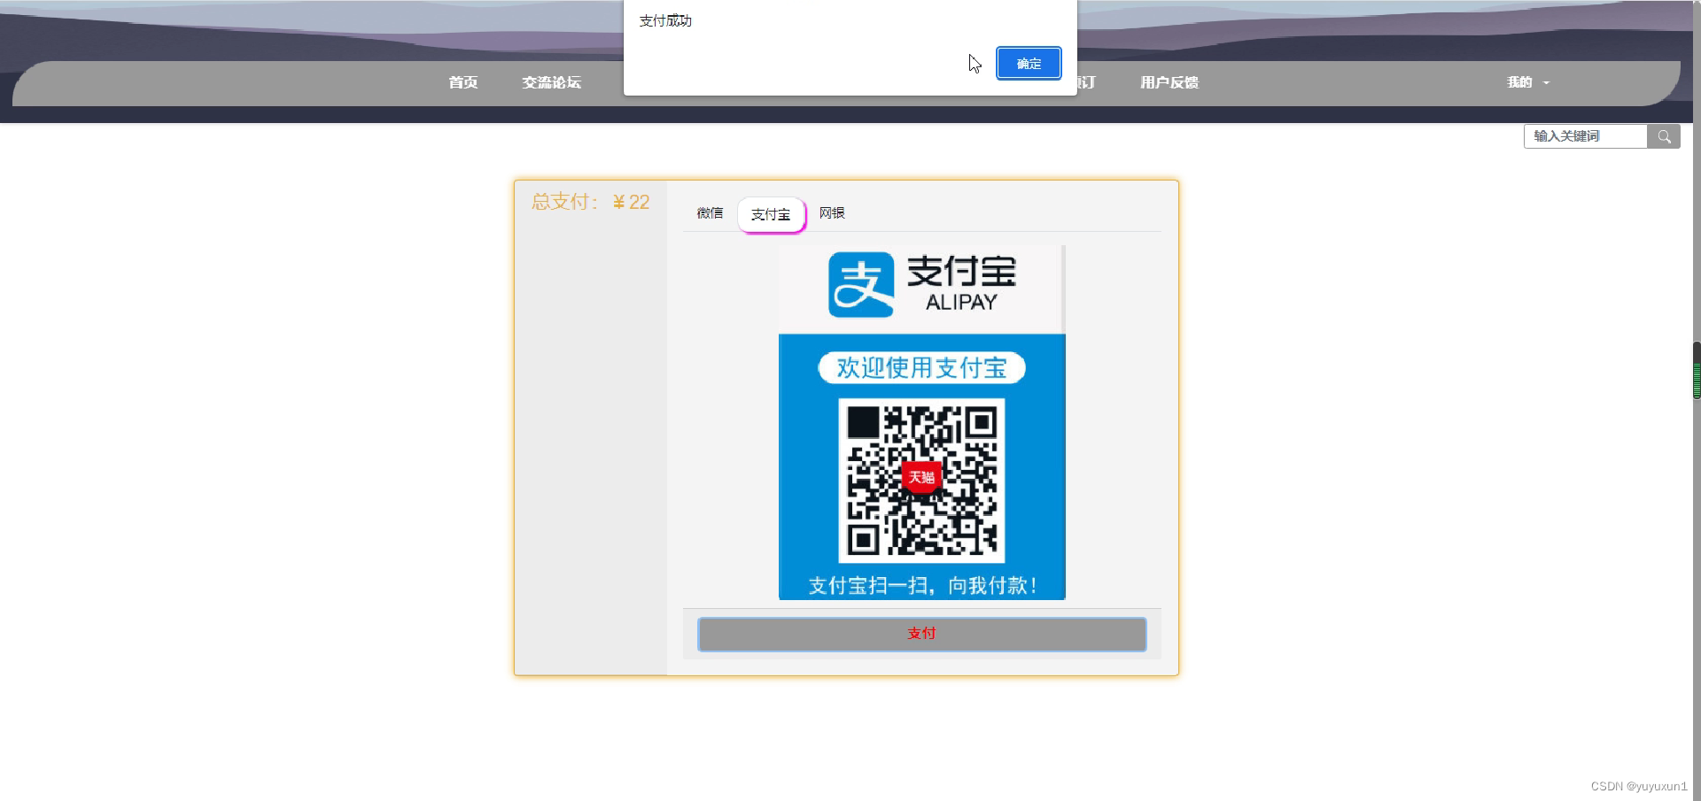Click the blue Alipay logo icon
Viewport: 1701px width, 801px height.
861,285
